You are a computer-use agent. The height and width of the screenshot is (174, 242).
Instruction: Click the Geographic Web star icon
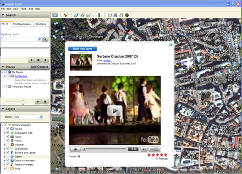pyautogui.click(x=12, y=133)
